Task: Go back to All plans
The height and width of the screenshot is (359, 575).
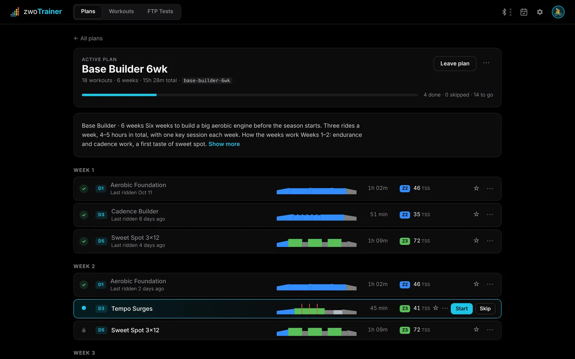Action: [x=88, y=38]
